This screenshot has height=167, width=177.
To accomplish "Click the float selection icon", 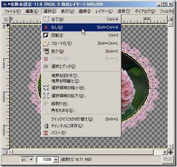I will coord(46,43).
